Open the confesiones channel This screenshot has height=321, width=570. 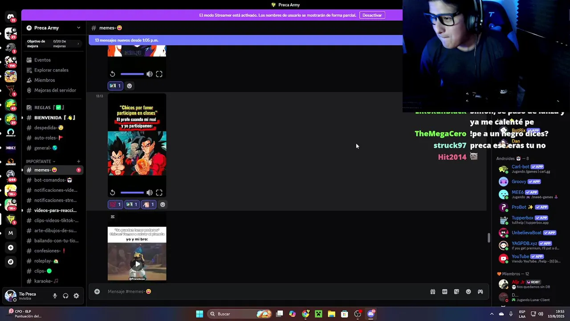click(53, 251)
